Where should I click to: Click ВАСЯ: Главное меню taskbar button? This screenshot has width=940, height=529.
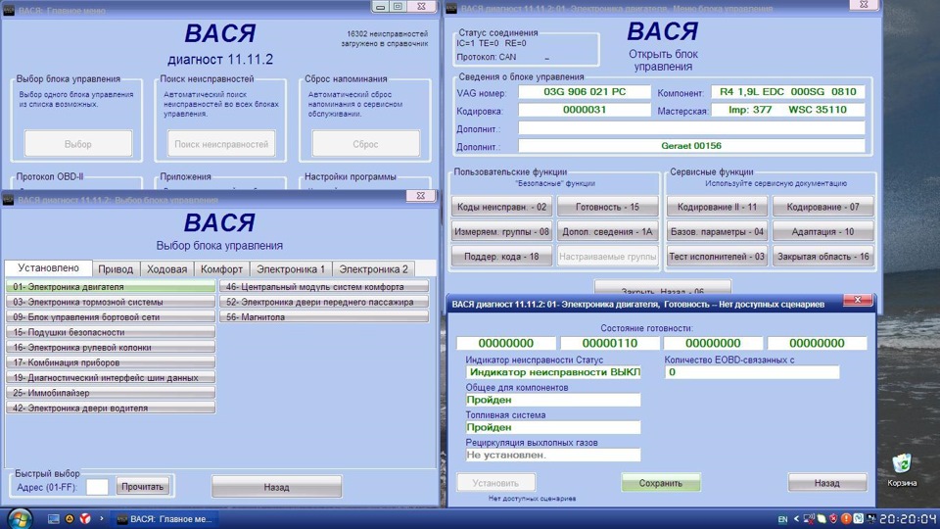point(166,519)
